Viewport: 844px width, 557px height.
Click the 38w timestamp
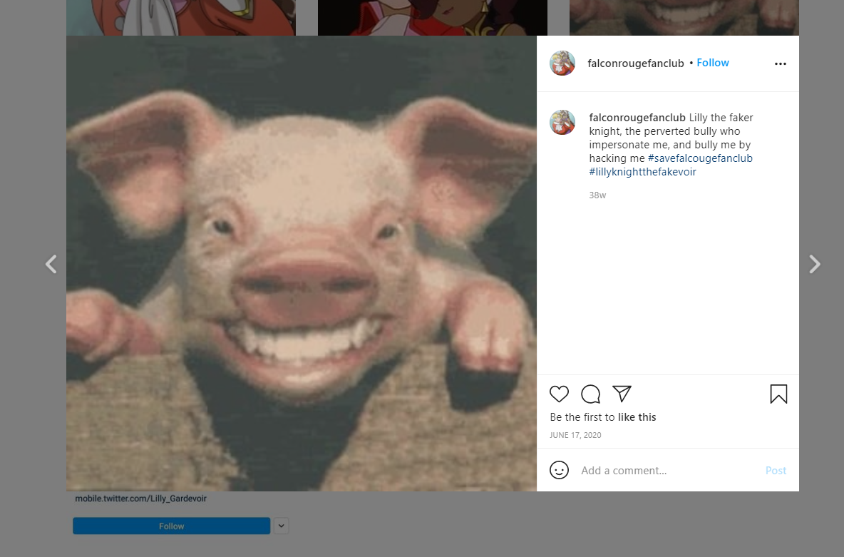pyautogui.click(x=597, y=195)
